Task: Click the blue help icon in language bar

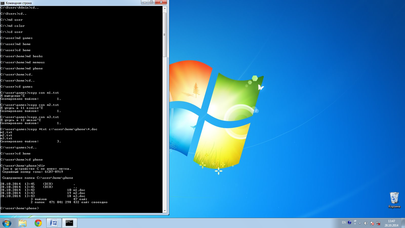Action: click(x=350, y=222)
